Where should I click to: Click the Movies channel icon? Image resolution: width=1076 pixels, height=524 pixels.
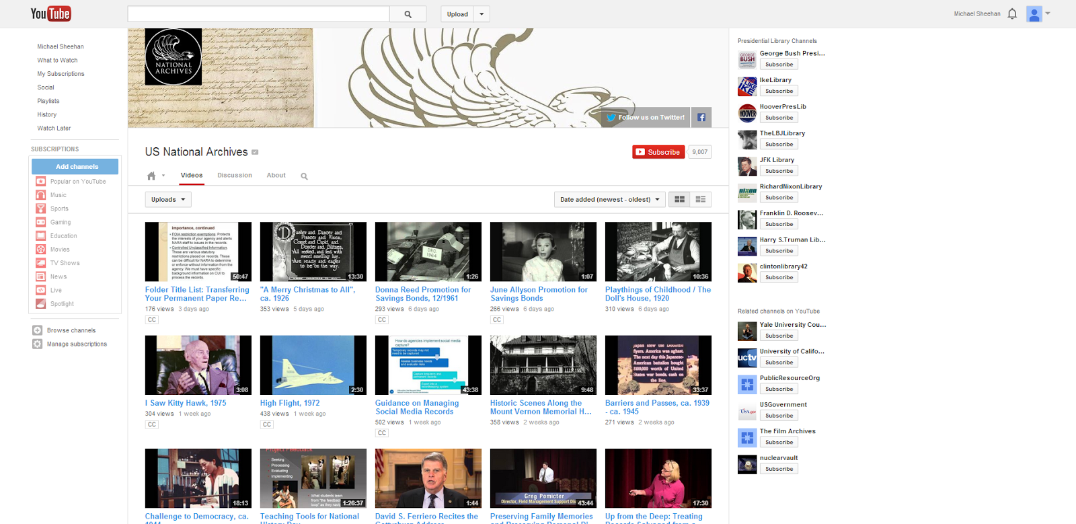click(40, 250)
